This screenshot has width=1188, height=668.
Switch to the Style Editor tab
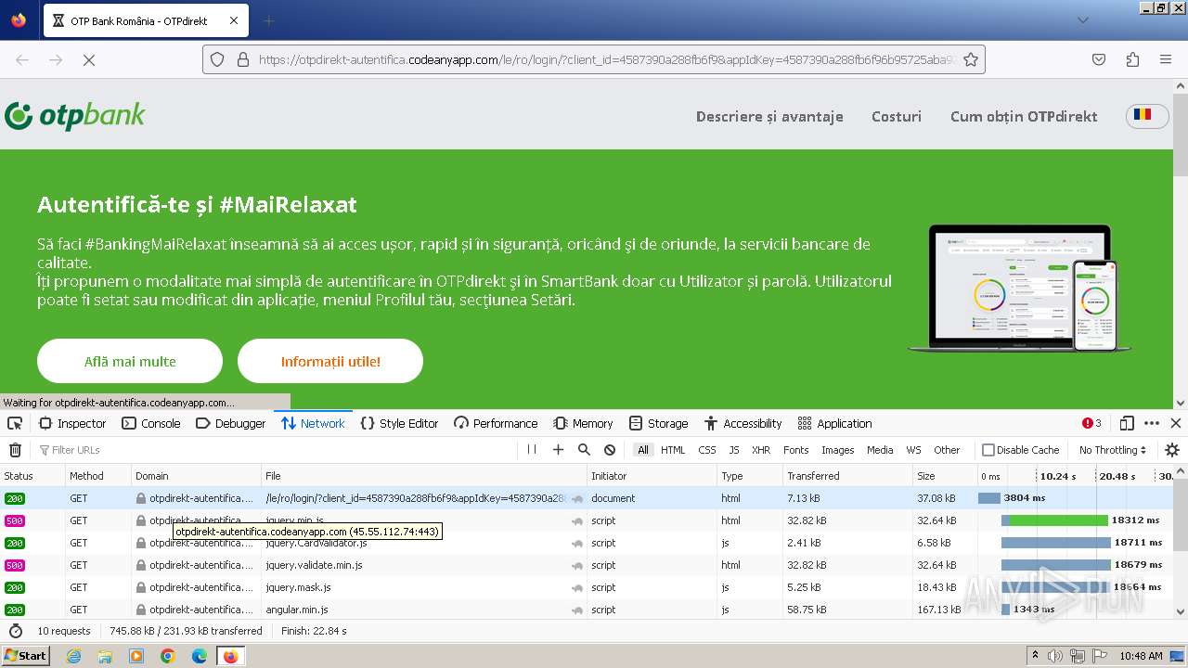point(399,423)
